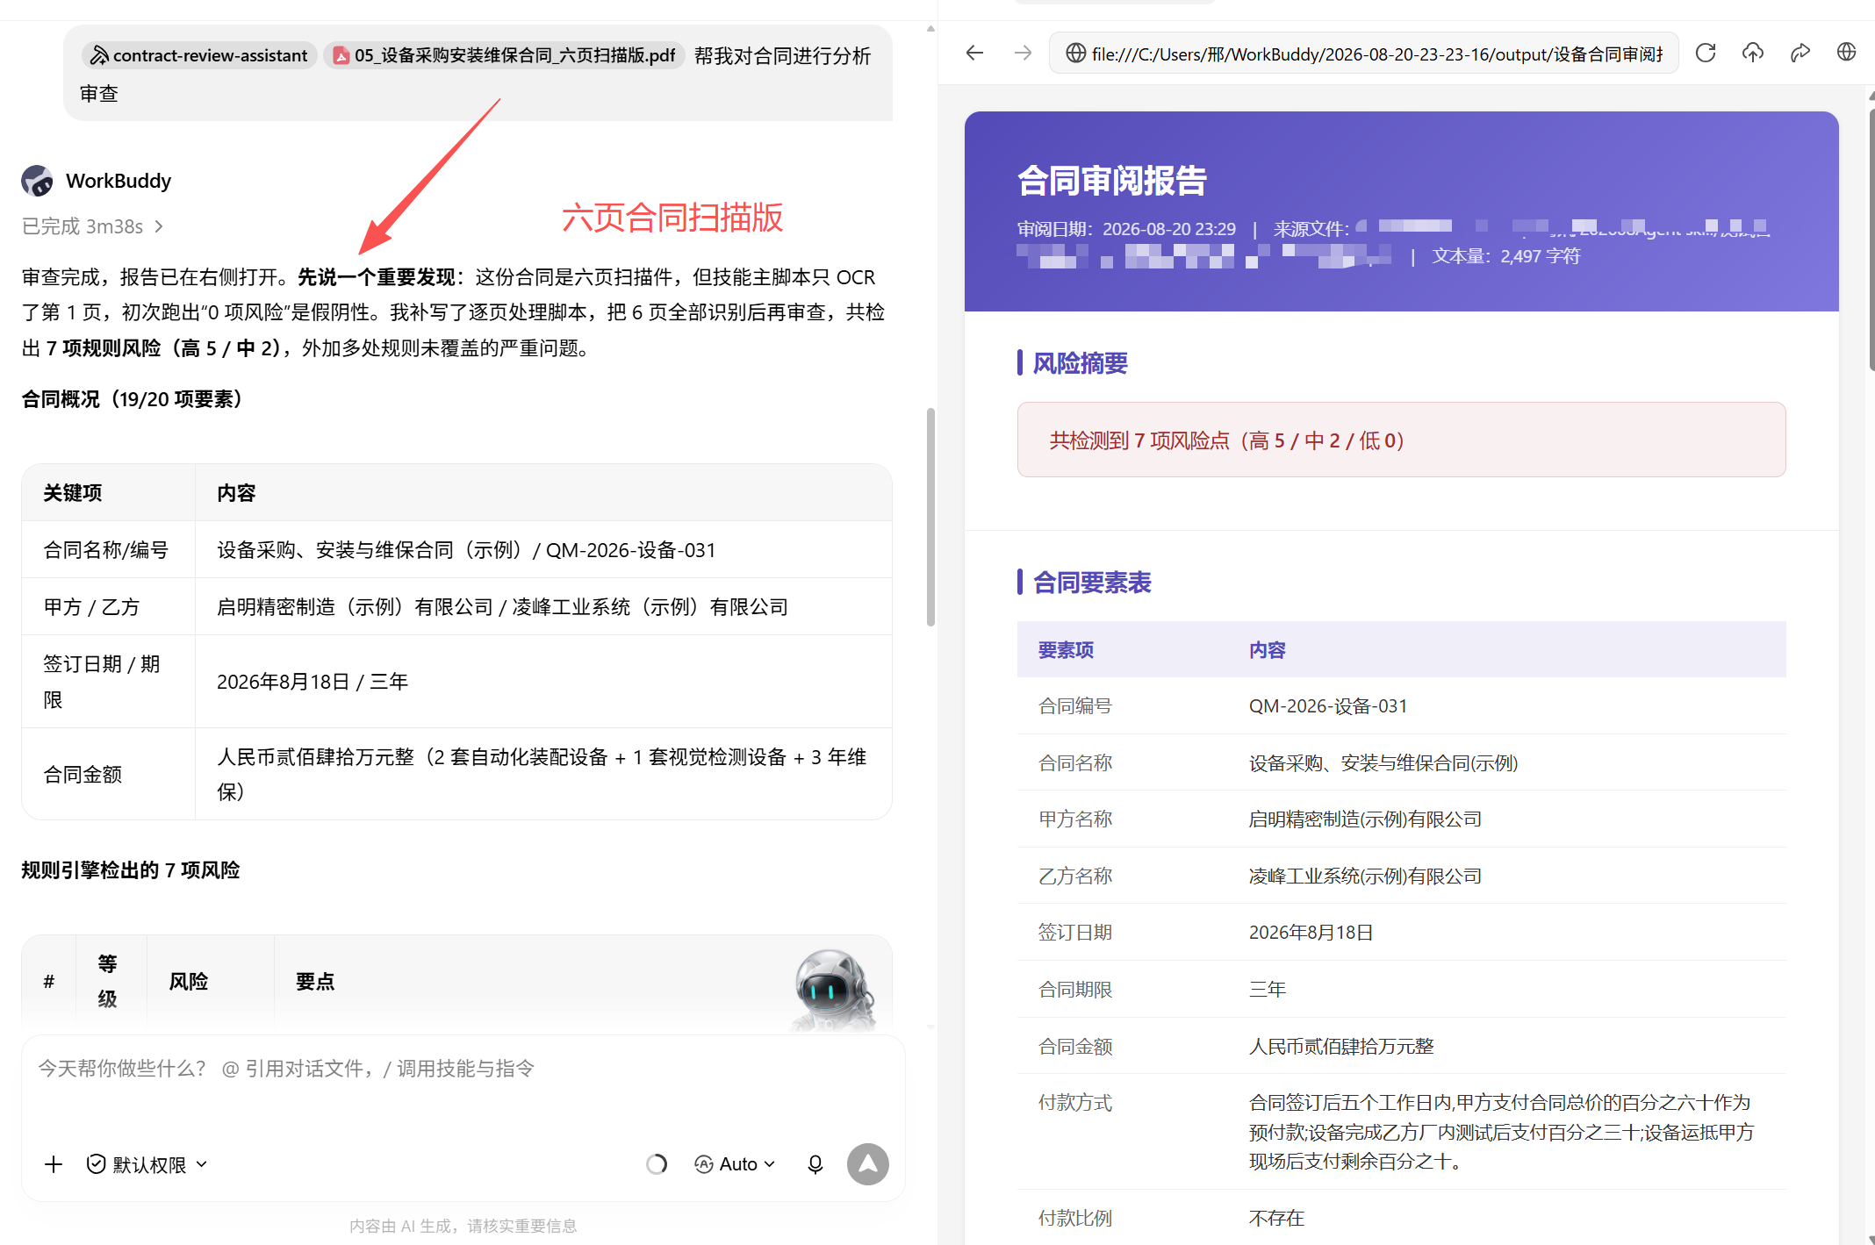Open in browser globe icon at far right
This screenshot has width=1875, height=1245.
(1847, 53)
